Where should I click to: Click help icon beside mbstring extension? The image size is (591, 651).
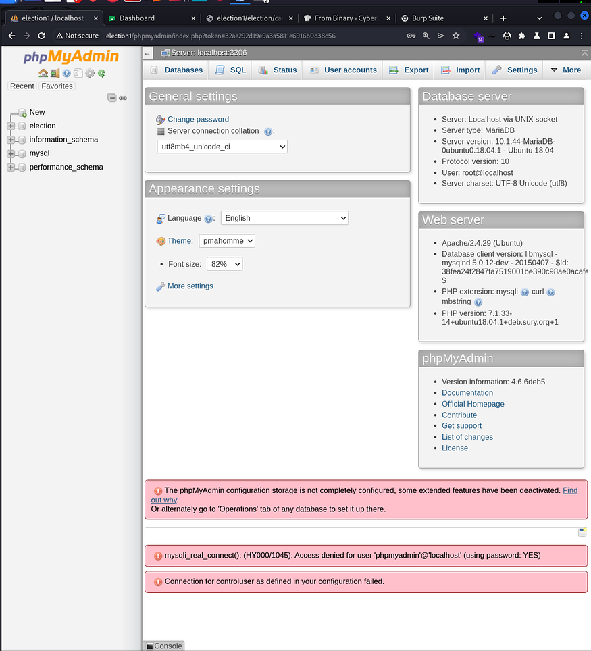[478, 302]
